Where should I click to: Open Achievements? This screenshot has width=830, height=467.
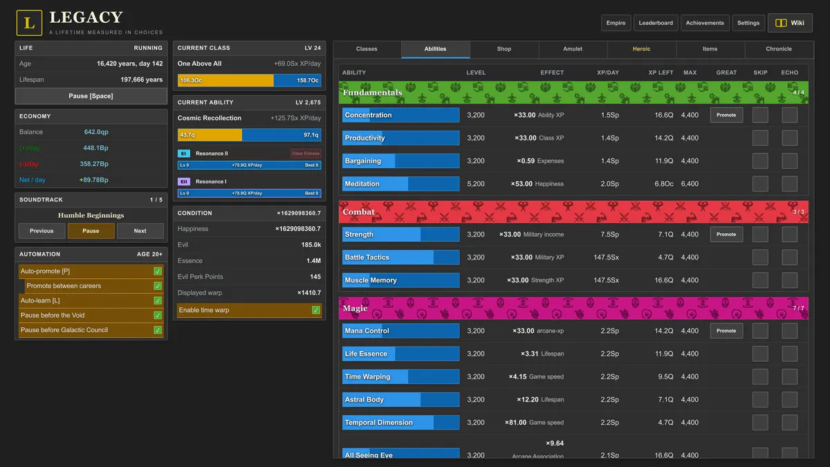pyautogui.click(x=705, y=23)
